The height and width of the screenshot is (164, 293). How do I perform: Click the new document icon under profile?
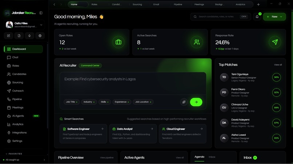[19, 36]
